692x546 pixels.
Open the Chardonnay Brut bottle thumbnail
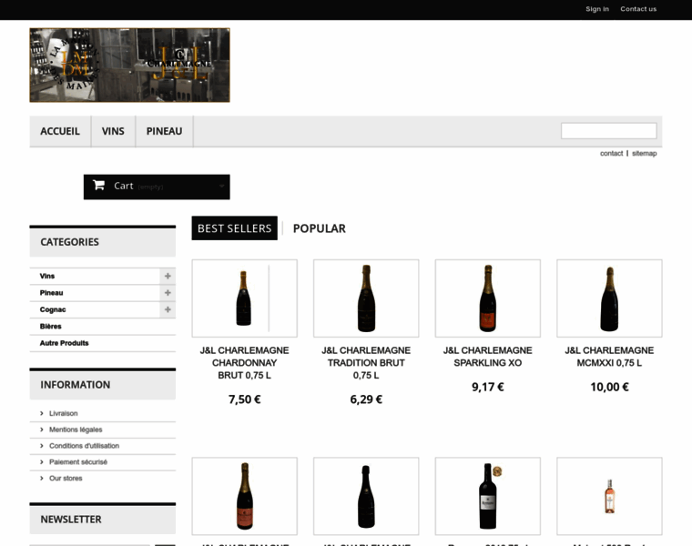coord(245,298)
